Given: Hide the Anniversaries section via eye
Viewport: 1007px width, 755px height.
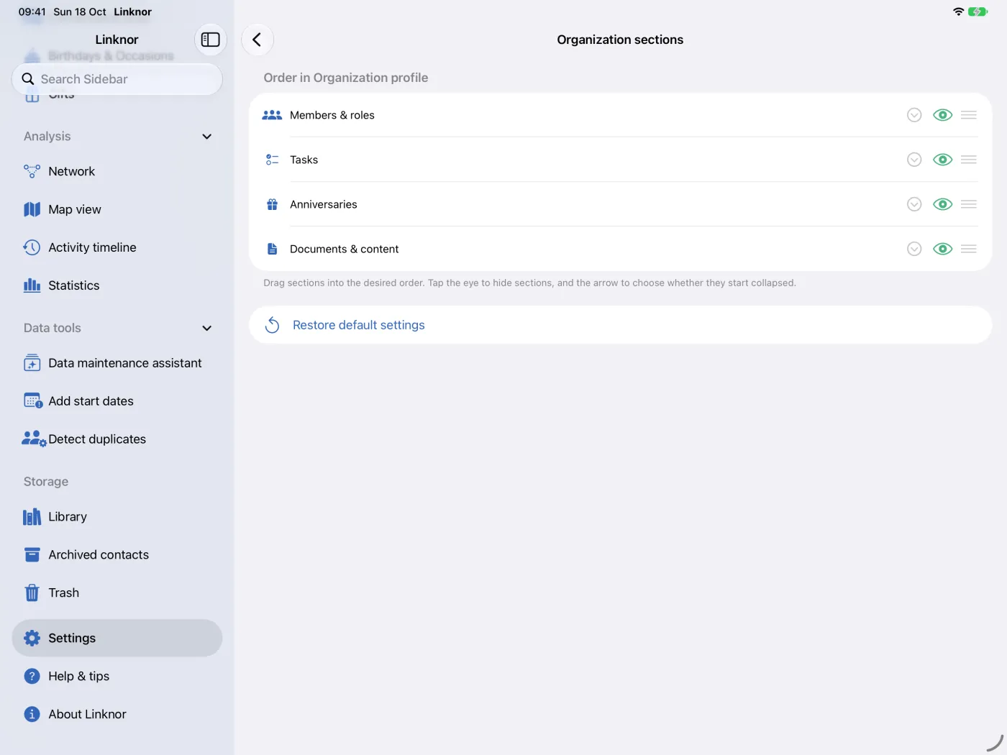Looking at the screenshot, I should click(942, 204).
